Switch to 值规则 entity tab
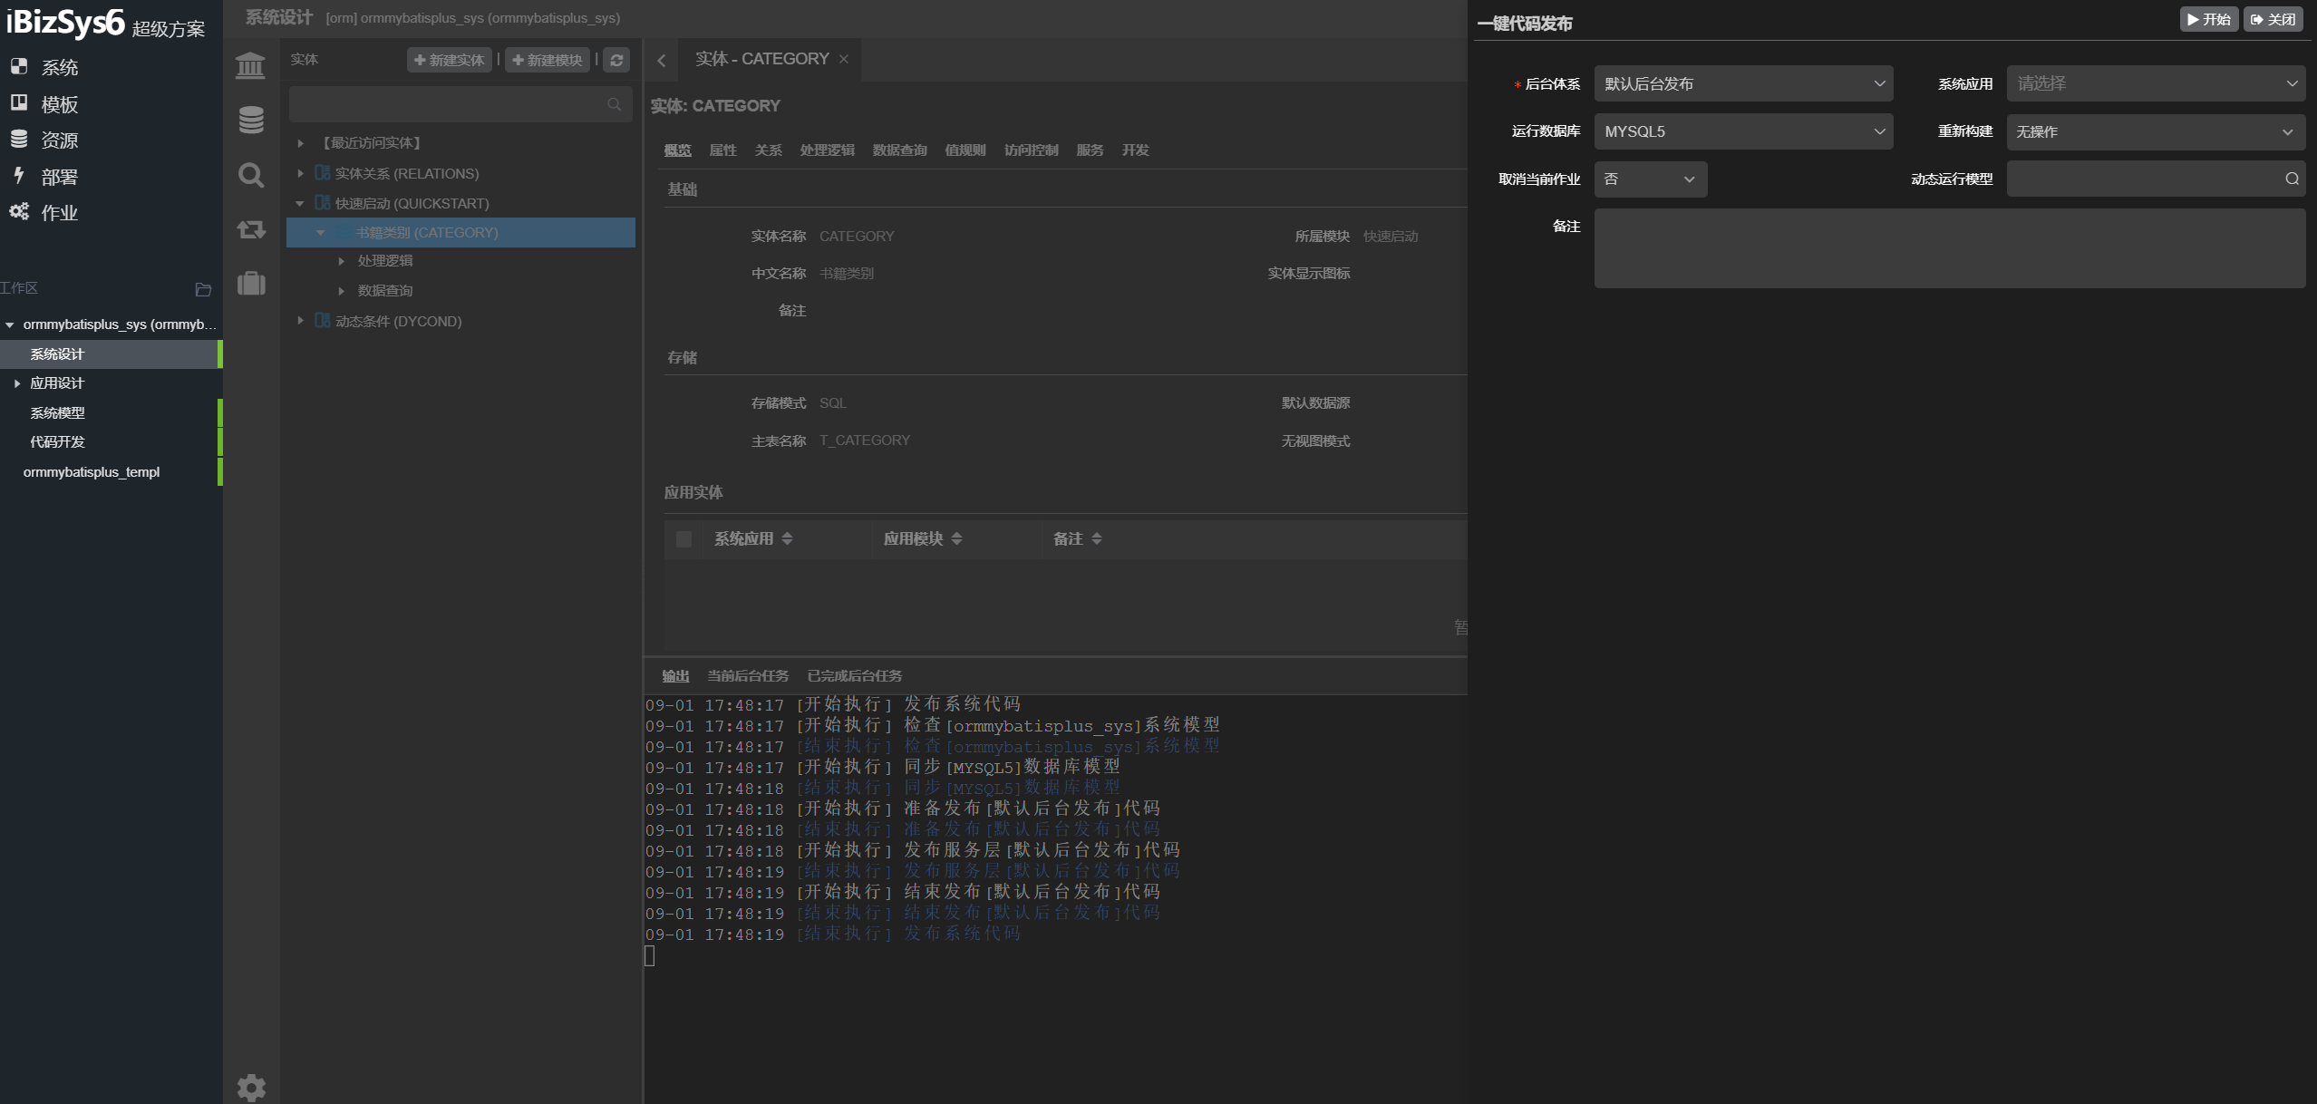This screenshot has width=2317, height=1104. (965, 150)
